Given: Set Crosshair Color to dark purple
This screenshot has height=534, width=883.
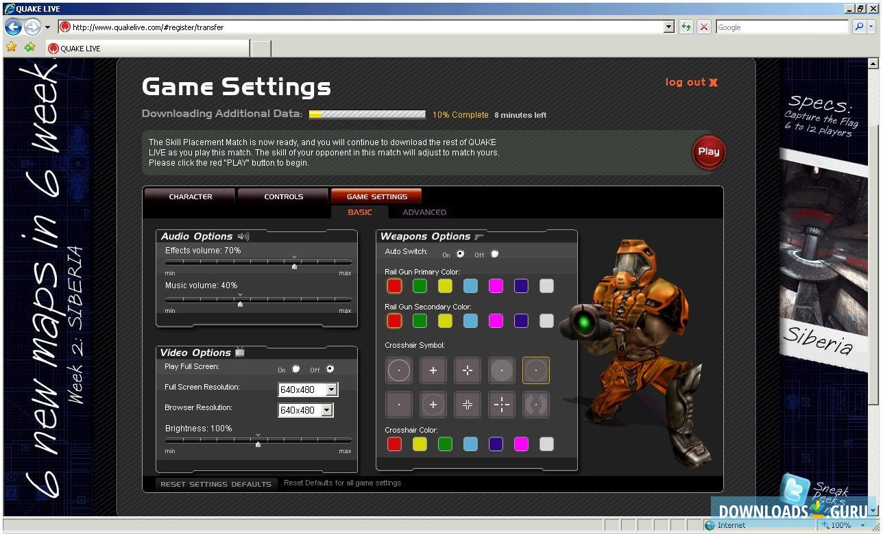Looking at the screenshot, I should pyautogui.click(x=496, y=444).
